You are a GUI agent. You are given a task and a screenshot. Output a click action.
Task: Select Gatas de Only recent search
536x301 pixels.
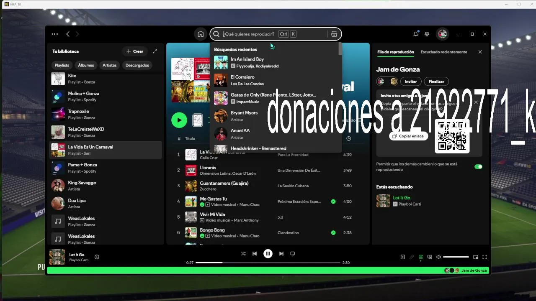tap(276, 98)
